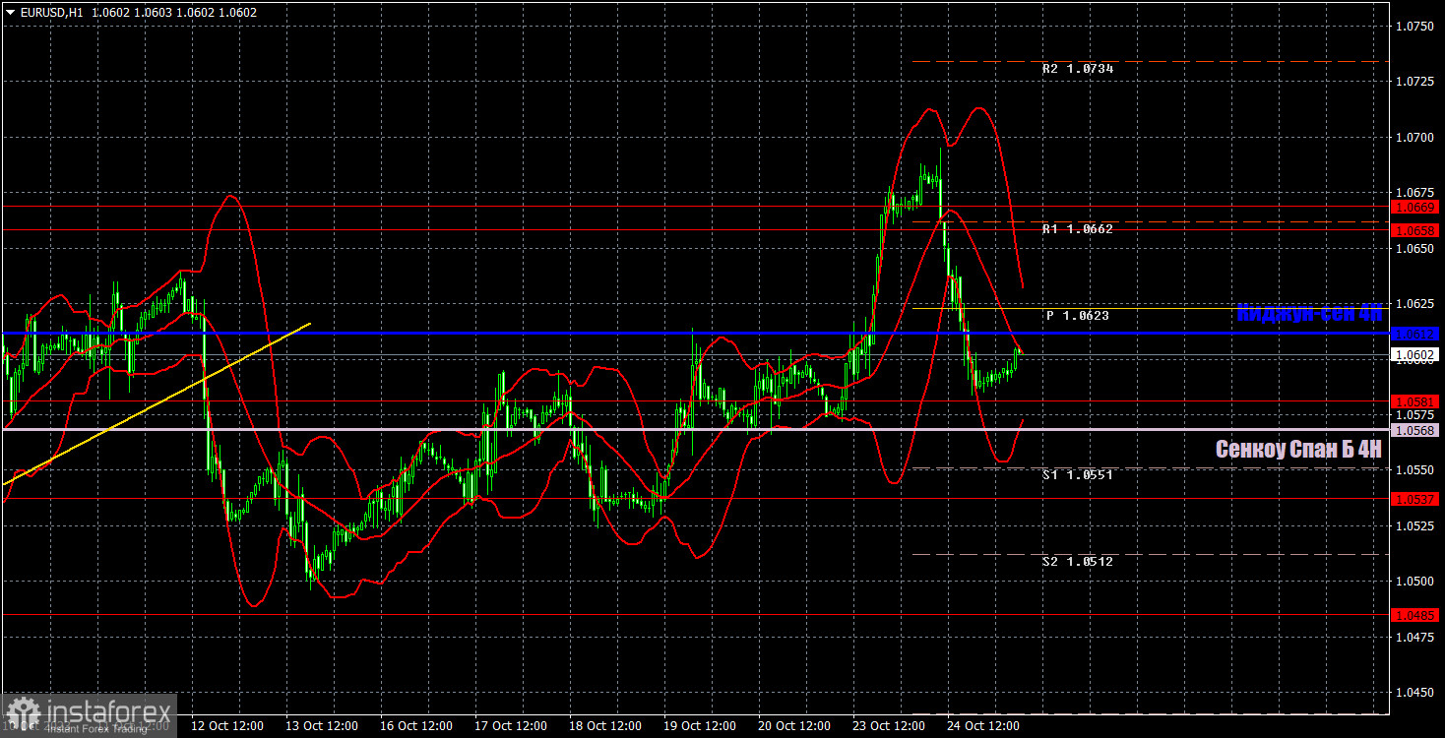Click the 13 Oct 12:00 time axis label
Viewport: 1445px width, 738px height.
(322, 726)
